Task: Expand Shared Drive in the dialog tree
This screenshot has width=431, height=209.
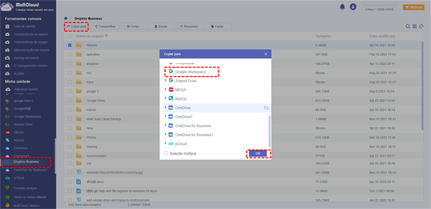Action: (x=165, y=81)
